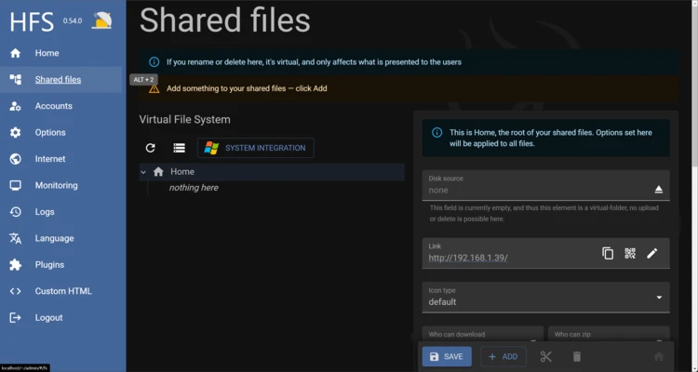Open the Icon type dropdown

click(545, 298)
